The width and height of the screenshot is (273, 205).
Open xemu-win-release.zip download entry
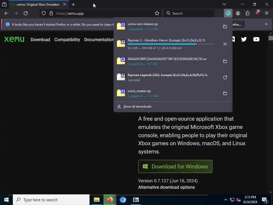coord(167,26)
